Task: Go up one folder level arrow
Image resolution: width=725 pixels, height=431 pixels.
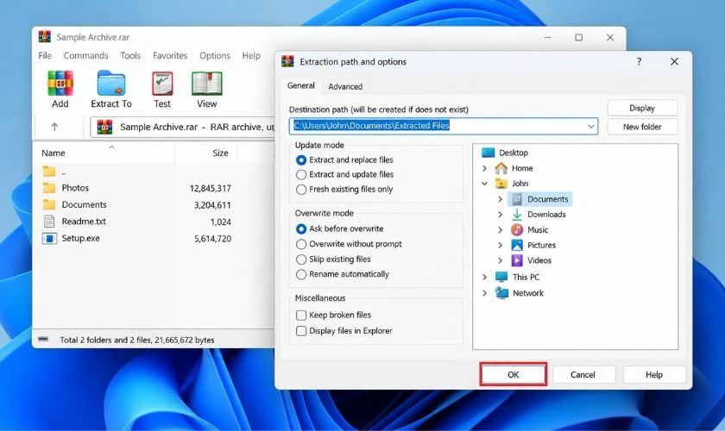Action: tap(54, 127)
